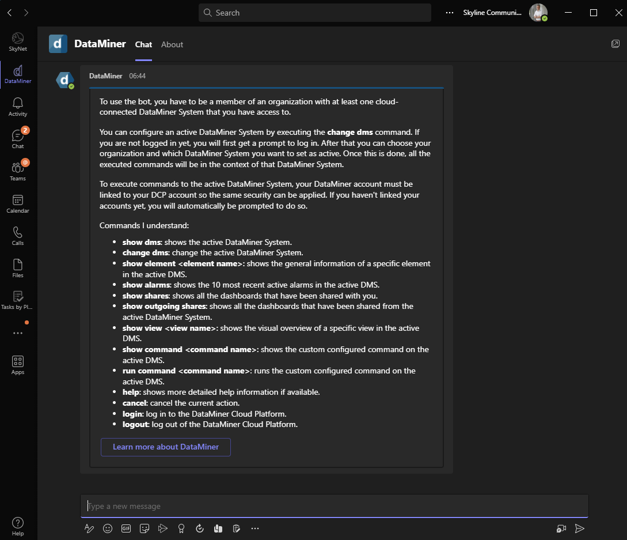Click the 'help' command text
This screenshot has width=627, height=540.
click(131, 392)
